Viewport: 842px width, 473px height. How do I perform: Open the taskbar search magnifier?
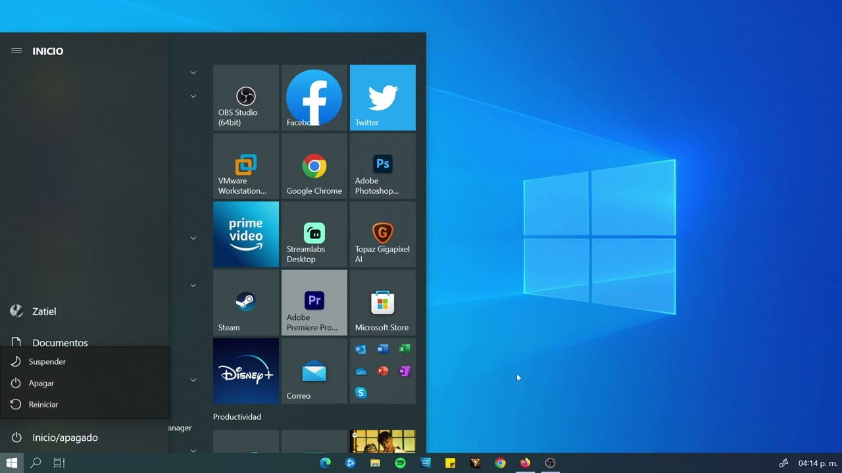[x=36, y=462]
